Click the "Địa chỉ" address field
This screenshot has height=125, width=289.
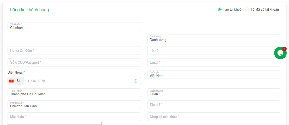214,105
